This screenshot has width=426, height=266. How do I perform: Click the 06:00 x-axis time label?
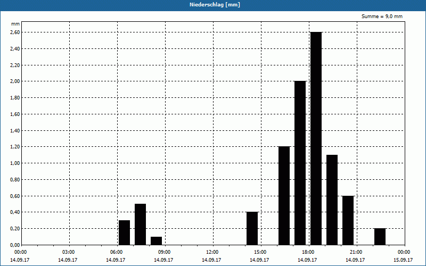pyautogui.click(x=116, y=252)
